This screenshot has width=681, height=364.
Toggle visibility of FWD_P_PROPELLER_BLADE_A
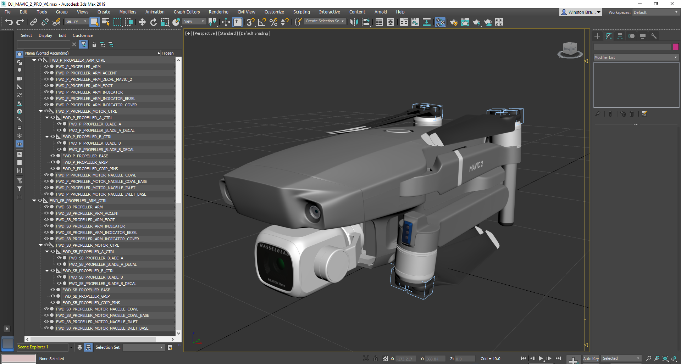coord(59,124)
